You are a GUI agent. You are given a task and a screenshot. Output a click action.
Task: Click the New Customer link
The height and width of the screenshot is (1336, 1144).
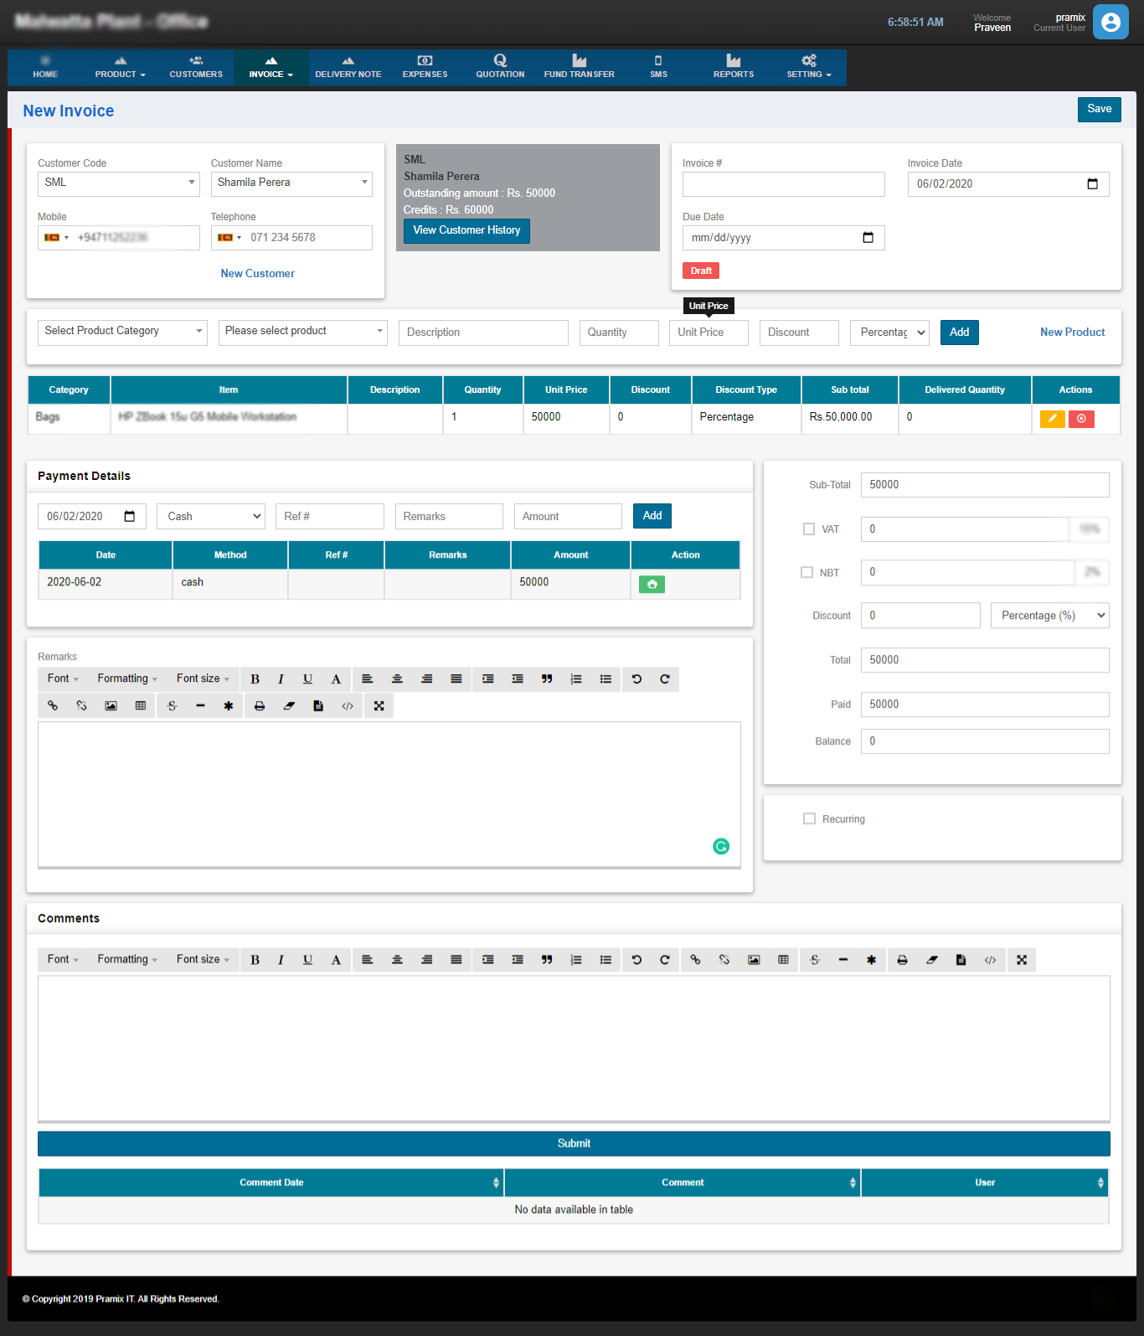[x=257, y=274]
